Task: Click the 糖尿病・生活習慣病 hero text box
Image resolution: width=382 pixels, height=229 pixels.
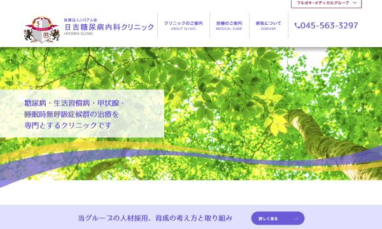Action: click(82, 114)
